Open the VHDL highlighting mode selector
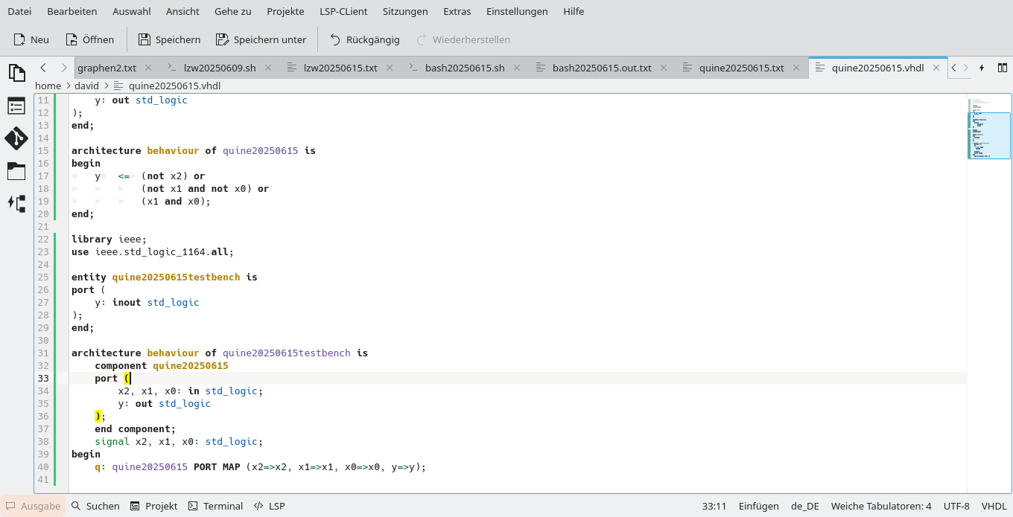The width and height of the screenshot is (1013, 517). coord(995,506)
